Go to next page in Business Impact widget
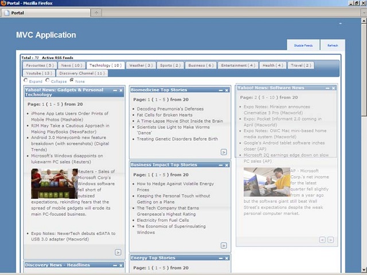The width and height of the screenshot is (367, 275). coord(224,246)
